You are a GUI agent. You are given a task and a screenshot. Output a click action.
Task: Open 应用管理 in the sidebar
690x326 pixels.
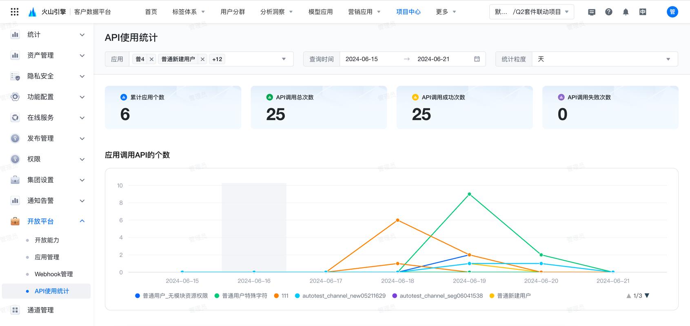tap(47, 257)
